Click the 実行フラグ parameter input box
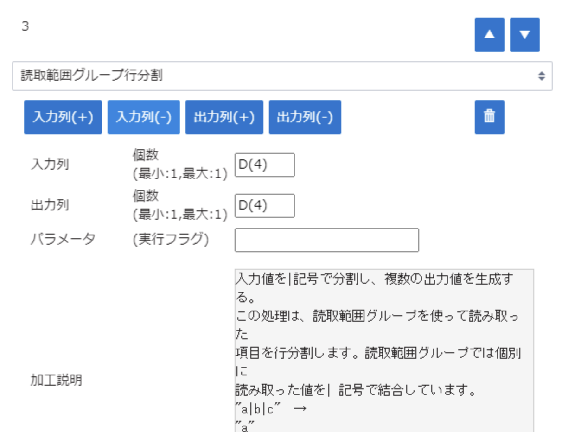Screen dimensions: 562x432 point(326,240)
